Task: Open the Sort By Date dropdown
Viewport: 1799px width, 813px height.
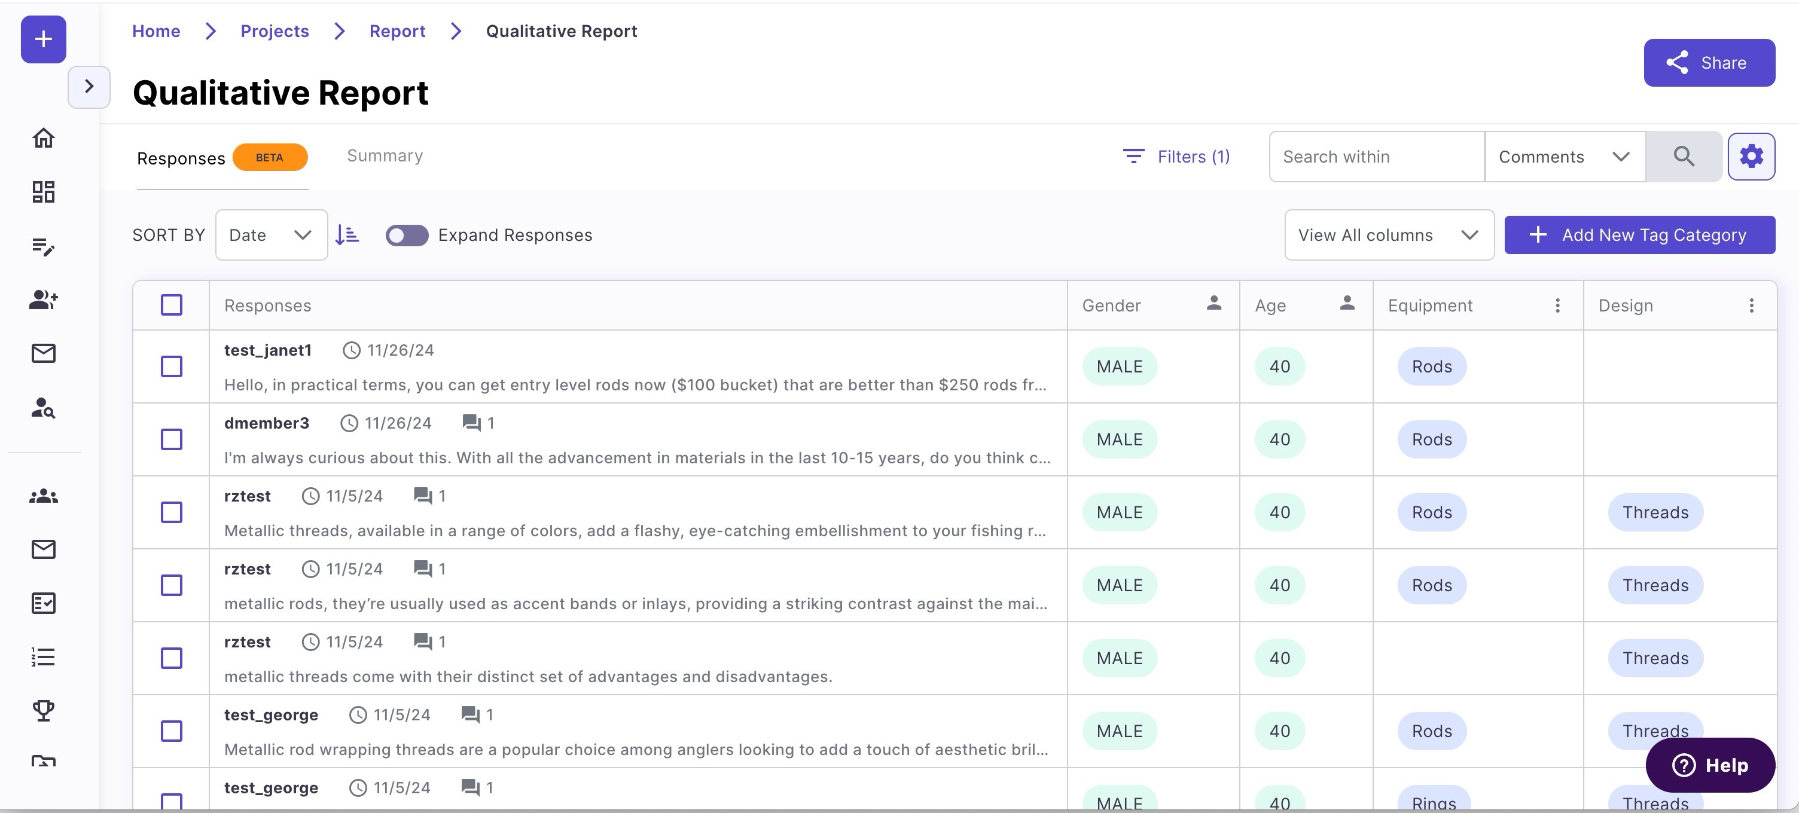Action: [271, 235]
